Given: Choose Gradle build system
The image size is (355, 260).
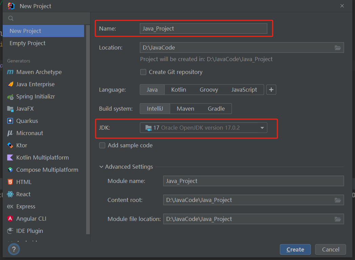Looking at the screenshot, I should click(x=216, y=109).
